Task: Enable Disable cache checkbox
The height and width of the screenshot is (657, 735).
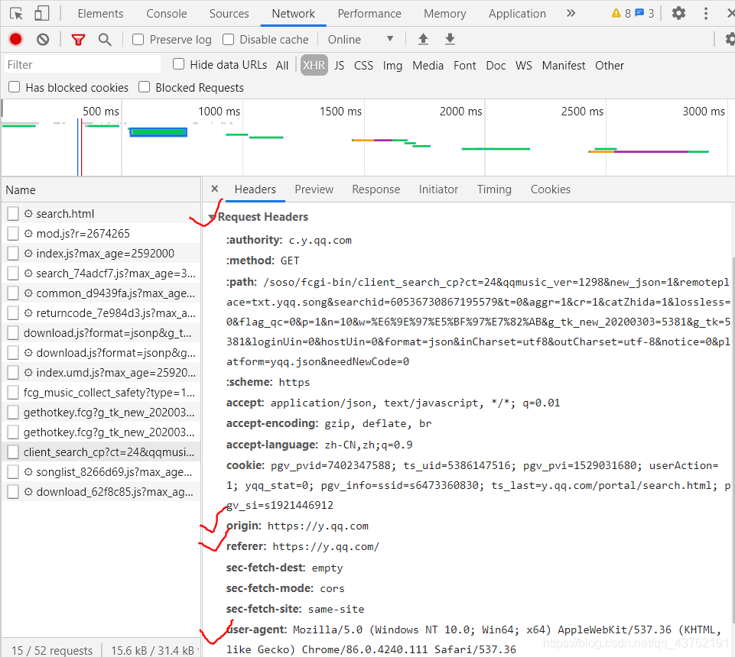Action: (x=228, y=39)
